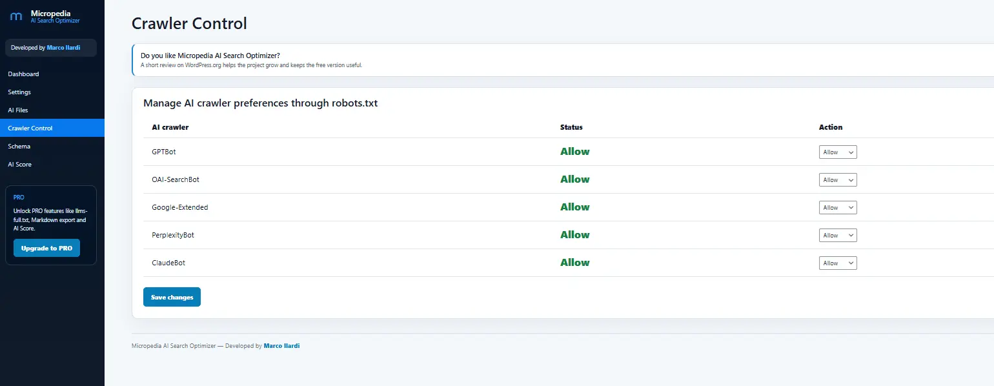
Task: Click the Action column header
Action: point(831,127)
